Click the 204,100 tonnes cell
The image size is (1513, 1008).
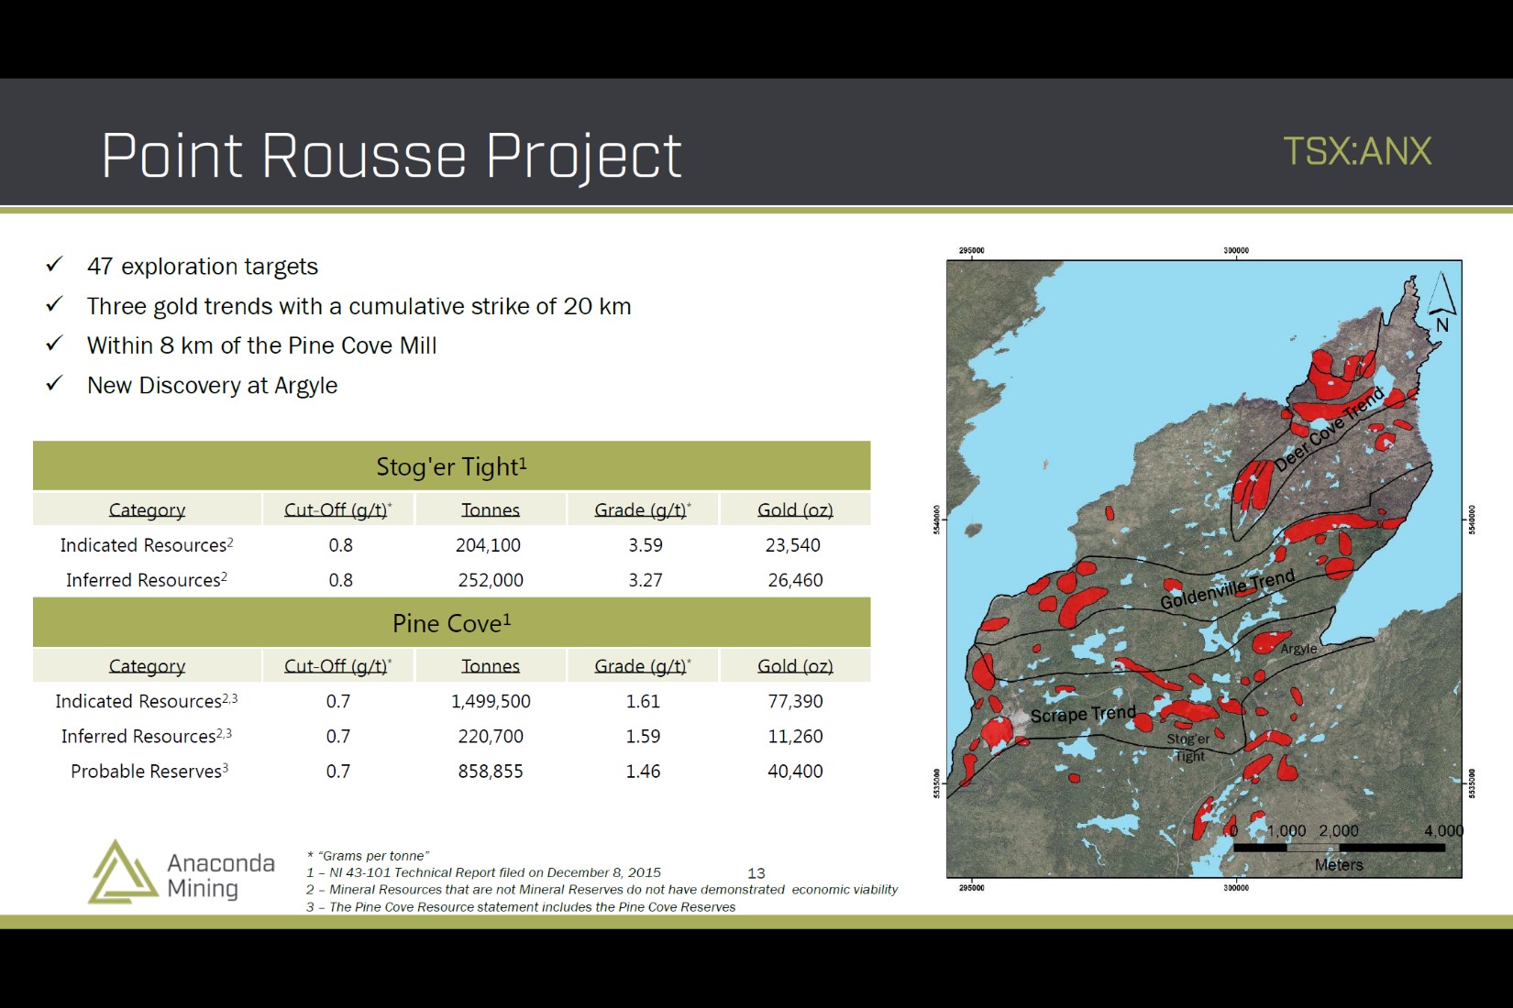[488, 545]
